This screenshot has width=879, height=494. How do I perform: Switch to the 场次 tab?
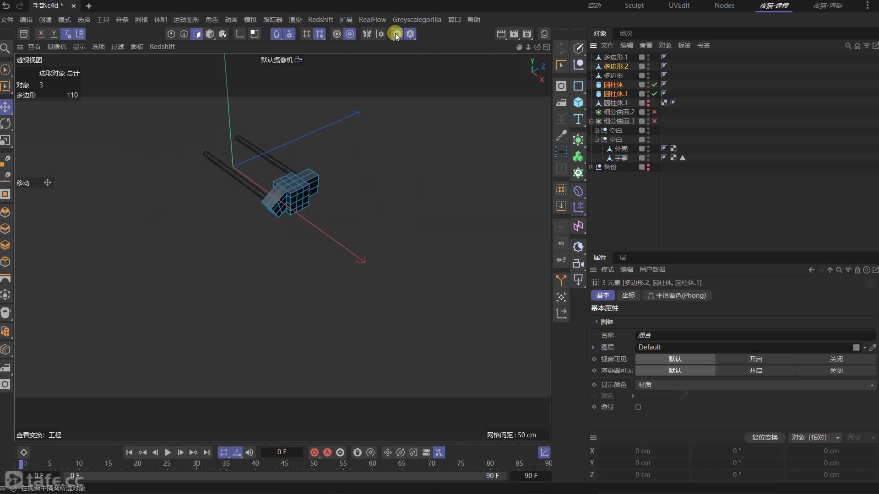click(626, 33)
